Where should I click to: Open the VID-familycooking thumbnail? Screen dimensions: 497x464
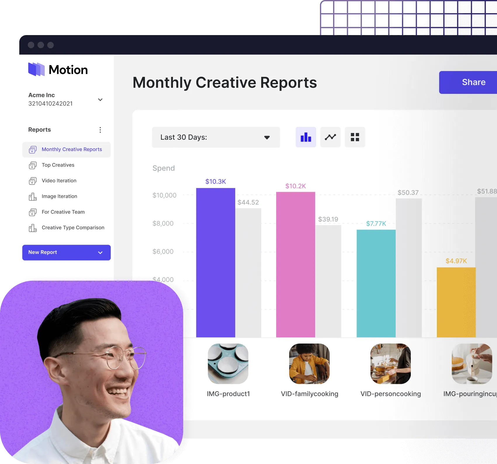tap(309, 364)
